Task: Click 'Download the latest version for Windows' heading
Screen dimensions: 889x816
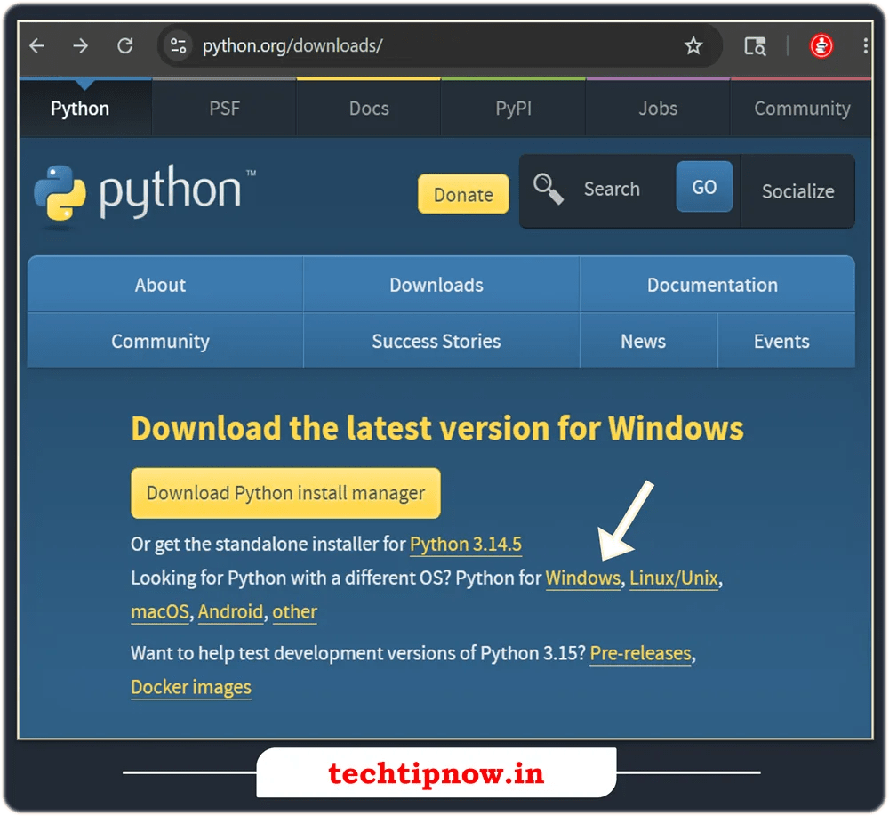Action: pyautogui.click(x=437, y=428)
